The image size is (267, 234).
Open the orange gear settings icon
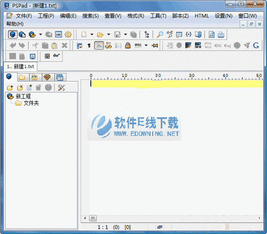click(x=68, y=35)
